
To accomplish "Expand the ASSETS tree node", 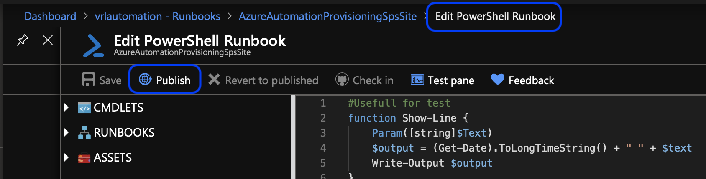I will [x=67, y=158].
